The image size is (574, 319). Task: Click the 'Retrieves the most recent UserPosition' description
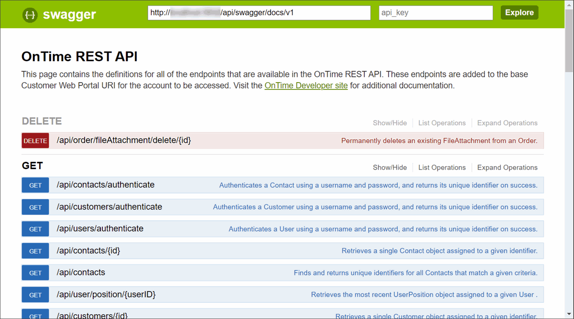click(424, 295)
